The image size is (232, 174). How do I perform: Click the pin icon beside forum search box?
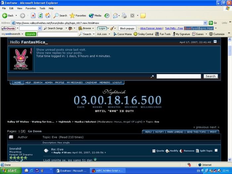(152, 76)
